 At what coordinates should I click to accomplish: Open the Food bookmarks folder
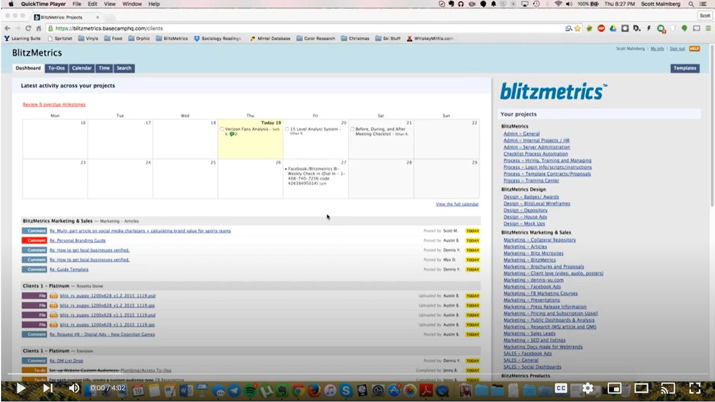tap(113, 38)
